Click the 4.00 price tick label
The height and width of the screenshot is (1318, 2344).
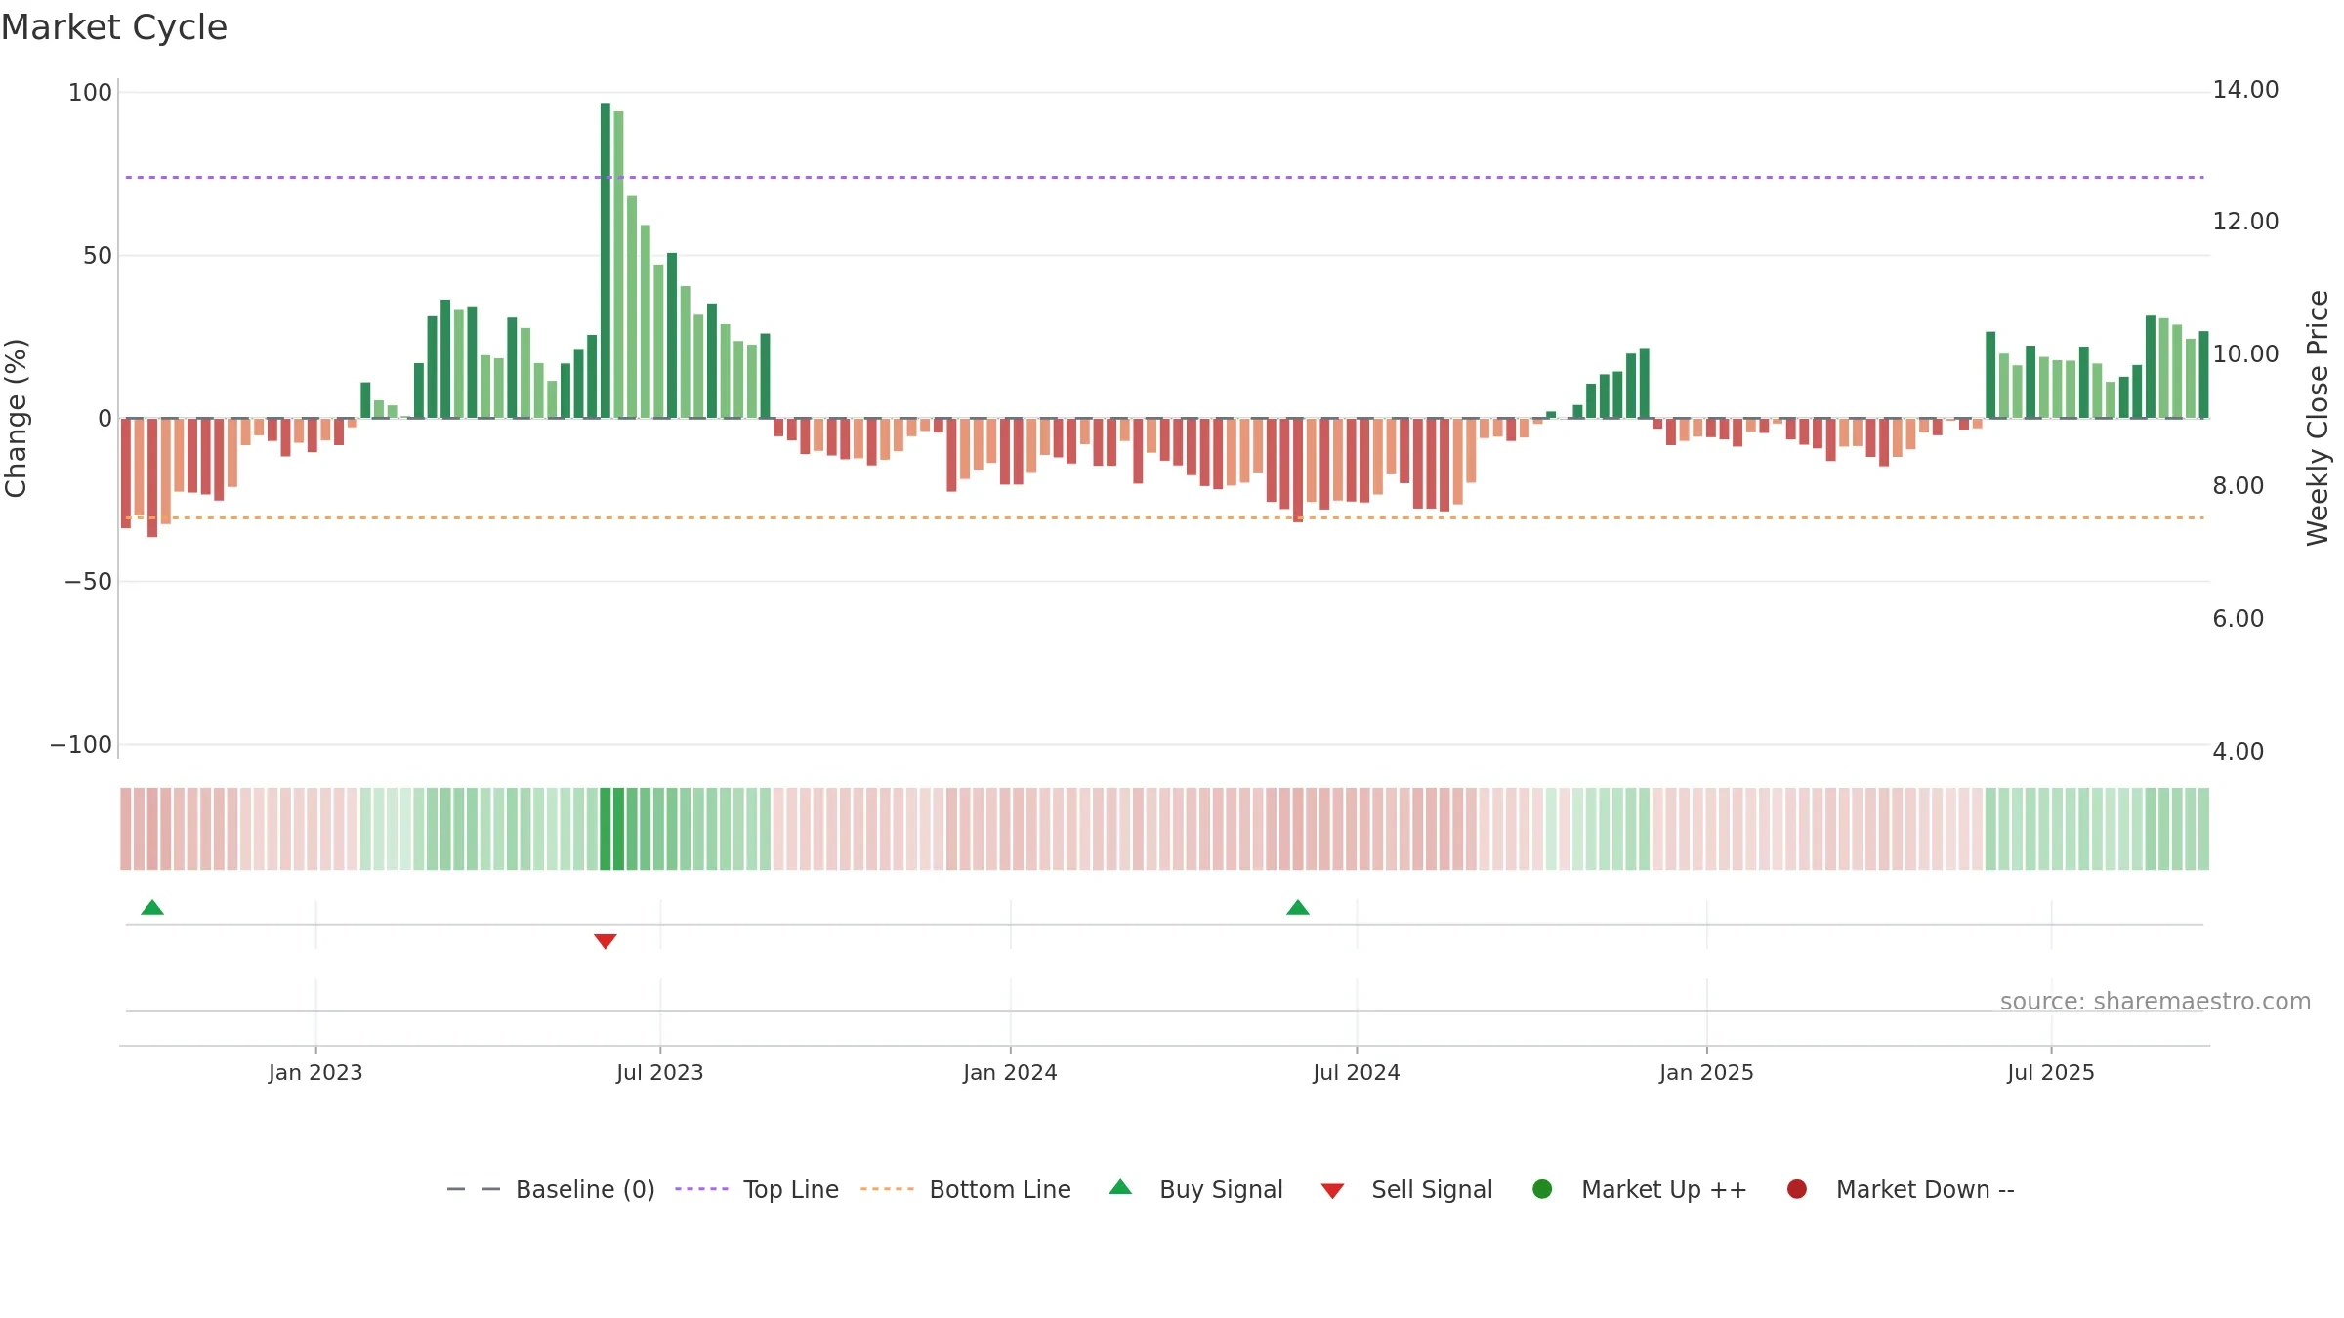(x=2238, y=752)
